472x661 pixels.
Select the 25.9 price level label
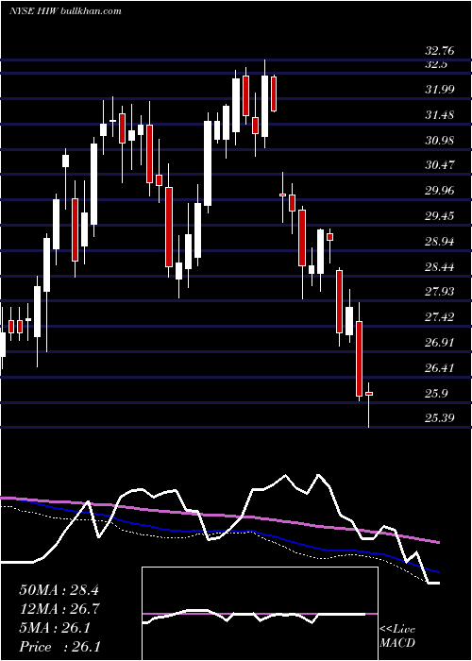click(436, 394)
